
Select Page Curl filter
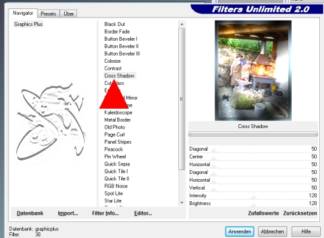click(115, 135)
